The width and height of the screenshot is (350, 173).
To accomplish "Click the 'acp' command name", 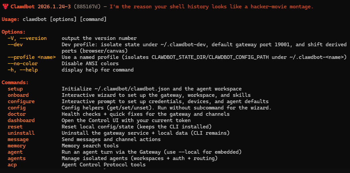I will [x=12, y=165].
